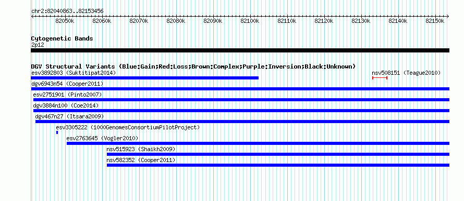Select the dgv467n27 blue variant bar
The height and width of the screenshot is (201, 464).
(x=242, y=122)
